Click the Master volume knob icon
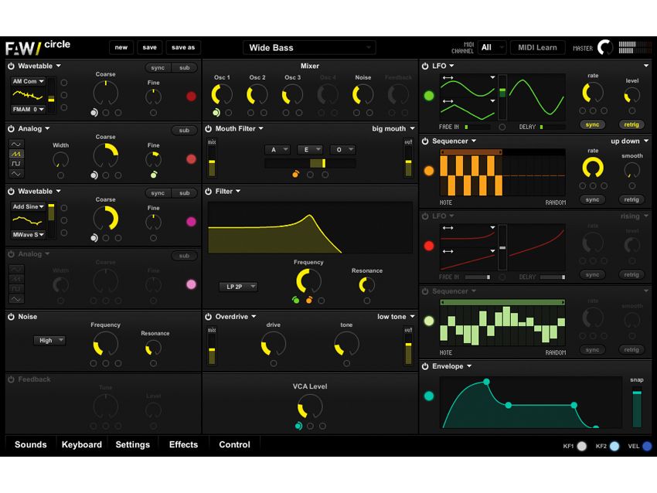Viewport: 657px width, 493px height. point(607,47)
